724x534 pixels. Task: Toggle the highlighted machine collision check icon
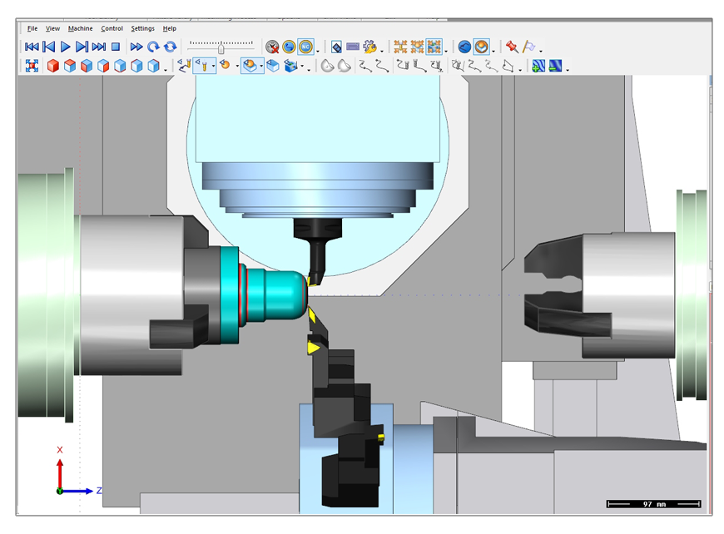pyautogui.click(x=434, y=47)
